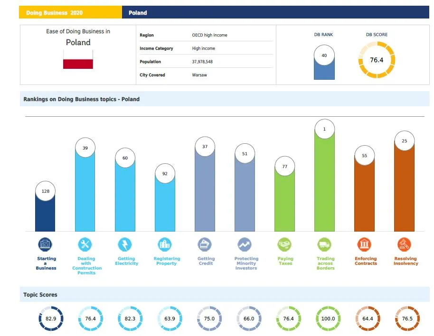
Task: Click the Doing Business 2020 yellow tab
Action: pos(70,13)
